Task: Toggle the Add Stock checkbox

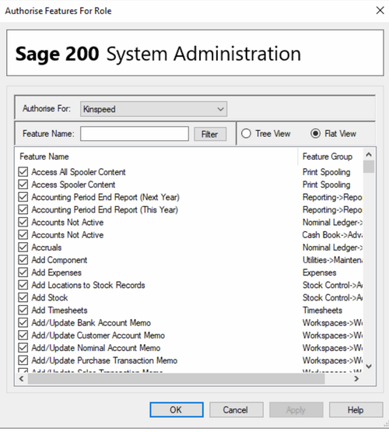Action: coord(23,297)
